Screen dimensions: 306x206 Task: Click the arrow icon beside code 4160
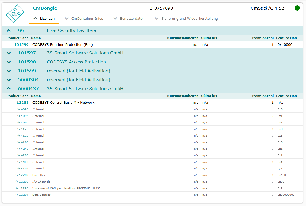click(19, 142)
